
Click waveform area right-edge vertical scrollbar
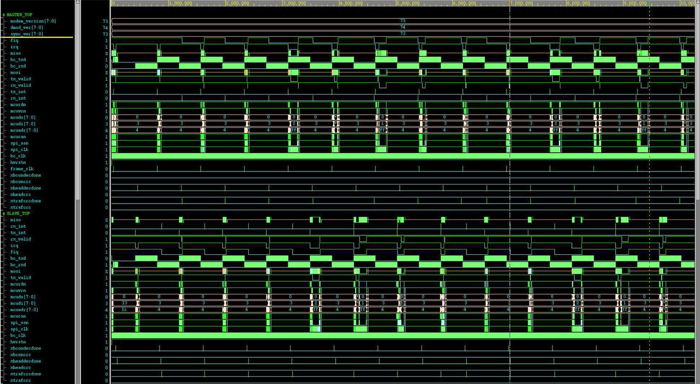pos(697,192)
